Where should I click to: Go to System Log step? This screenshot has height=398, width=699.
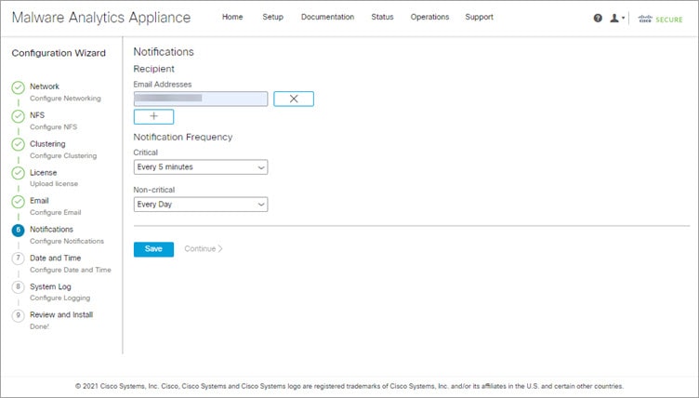pyautogui.click(x=50, y=286)
